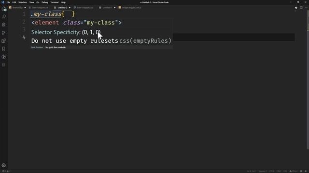The height and width of the screenshot is (173, 309).
Task: Open the Selection menu
Action: 23,2
